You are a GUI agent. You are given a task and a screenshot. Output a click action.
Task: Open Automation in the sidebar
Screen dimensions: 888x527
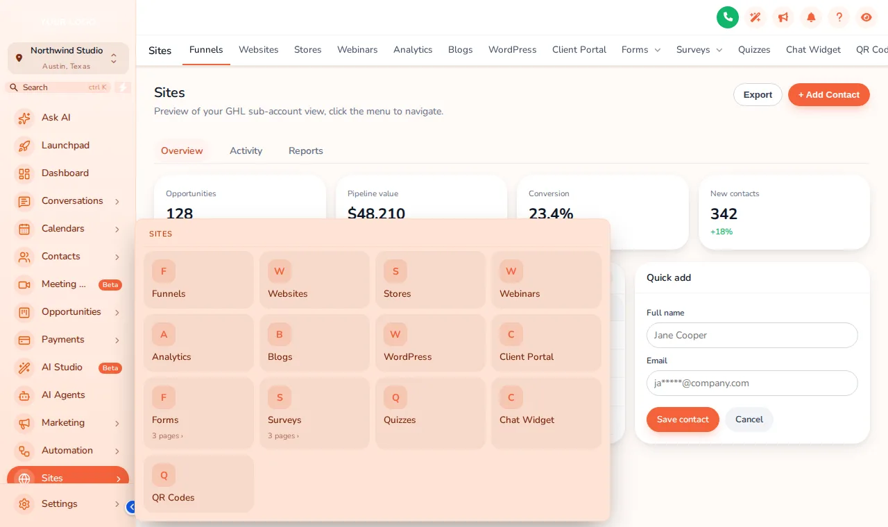coord(68,451)
